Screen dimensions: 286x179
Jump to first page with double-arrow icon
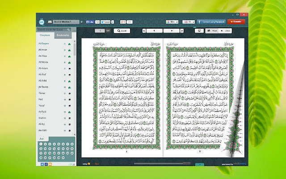(144, 31)
